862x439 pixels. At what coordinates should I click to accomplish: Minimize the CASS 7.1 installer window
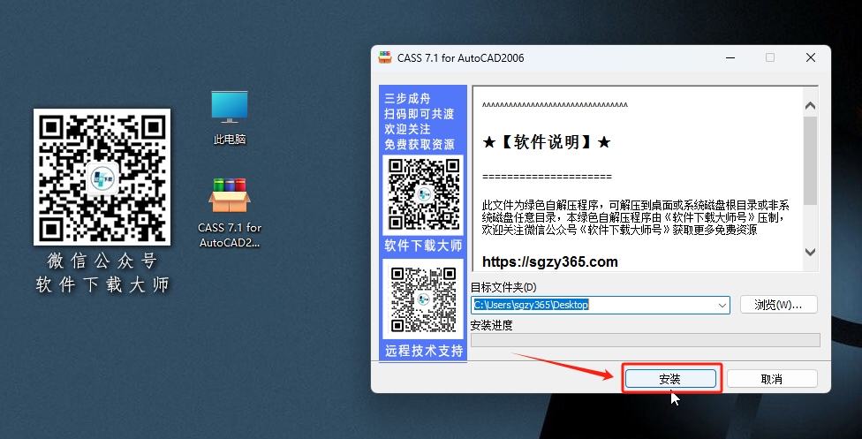730,57
